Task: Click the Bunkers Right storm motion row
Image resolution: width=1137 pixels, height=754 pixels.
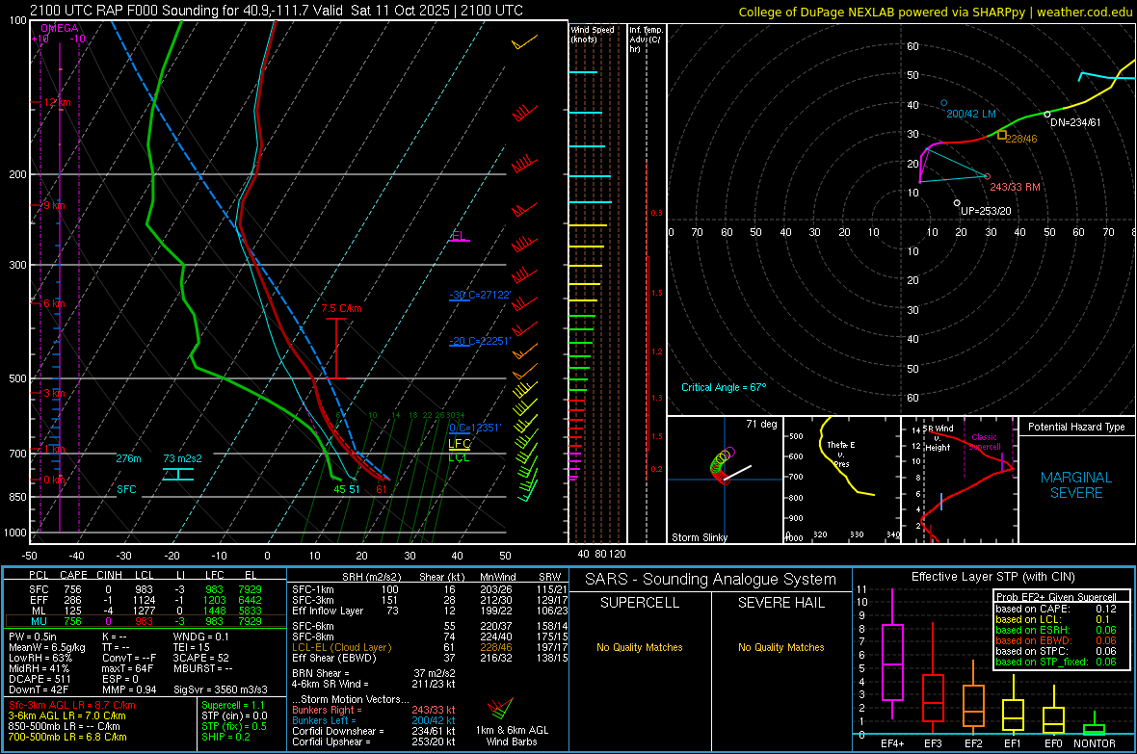Action: [374, 710]
